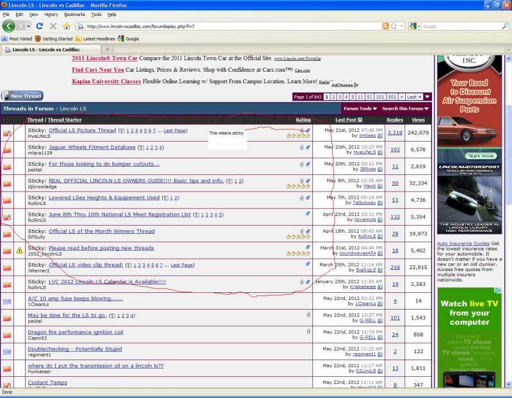The width and height of the screenshot is (512, 398).
Task: Jump to last post by 1CleanLs arrow icon
Action: click(380, 304)
